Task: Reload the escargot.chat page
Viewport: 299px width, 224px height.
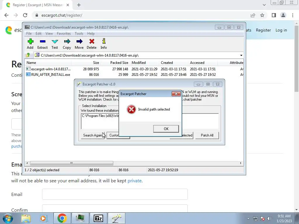Action: (25, 15)
